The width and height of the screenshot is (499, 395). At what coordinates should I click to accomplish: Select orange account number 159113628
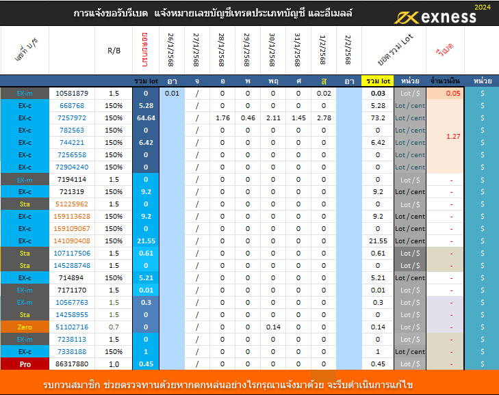(72, 217)
